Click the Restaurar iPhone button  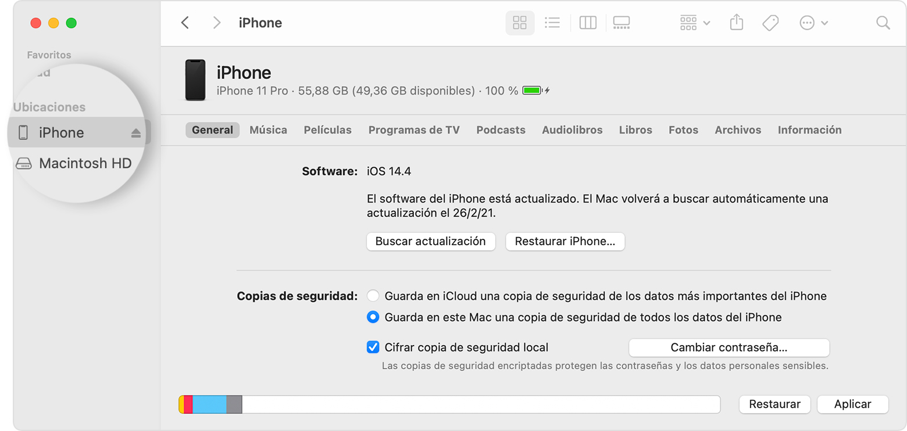pyautogui.click(x=565, y=242)
